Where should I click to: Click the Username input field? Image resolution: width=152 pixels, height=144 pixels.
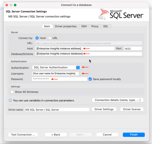coord(55,73)
